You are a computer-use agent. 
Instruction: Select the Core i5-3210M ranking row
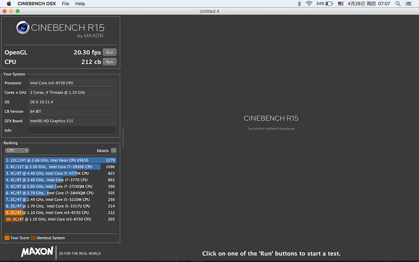[x=61, y=199]
